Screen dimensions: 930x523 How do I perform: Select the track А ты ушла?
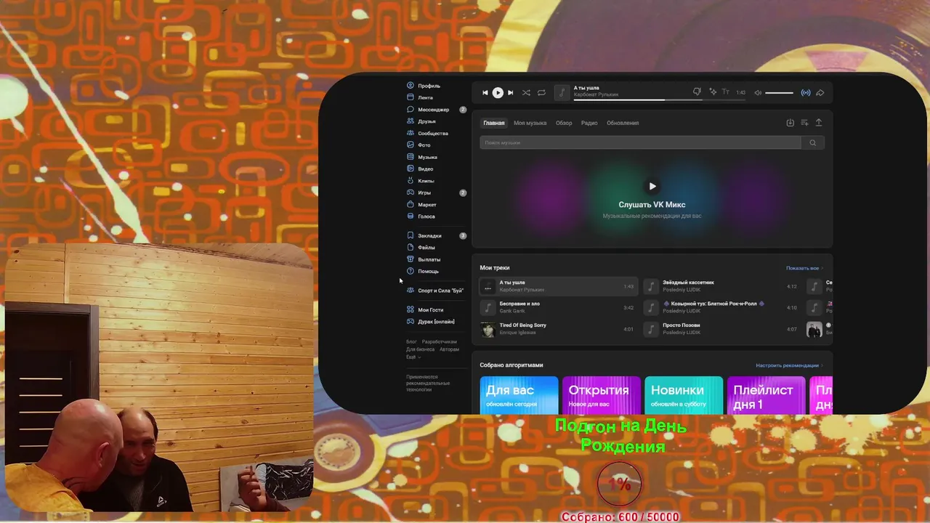558,286
